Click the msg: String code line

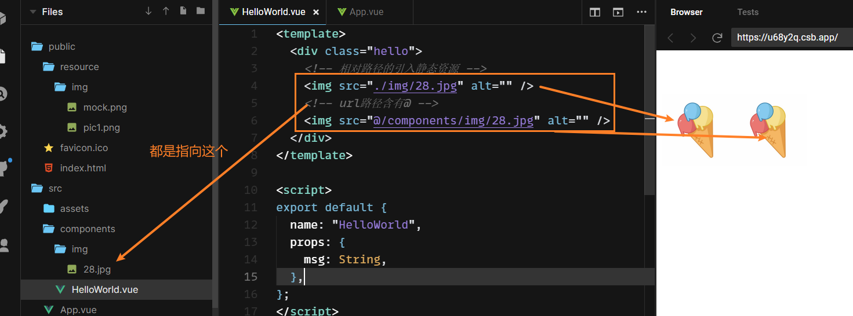click(x=345, y=259)
